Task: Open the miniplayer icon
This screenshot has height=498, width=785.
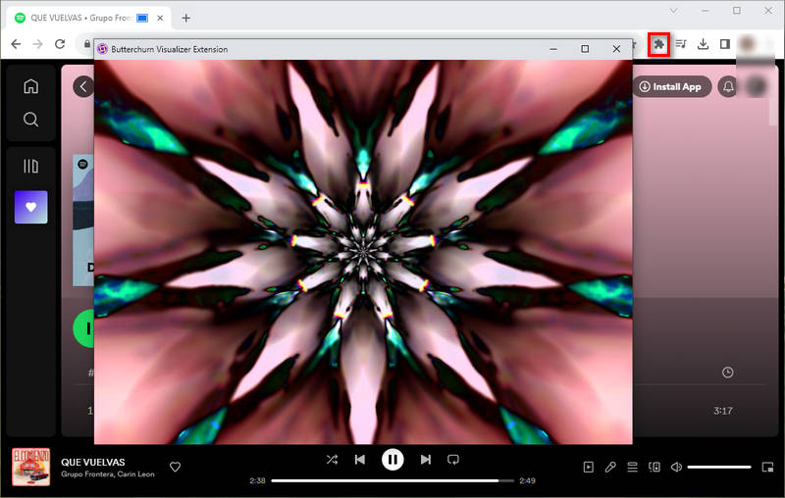Action: pyautogui.click(x=767, y=467)
